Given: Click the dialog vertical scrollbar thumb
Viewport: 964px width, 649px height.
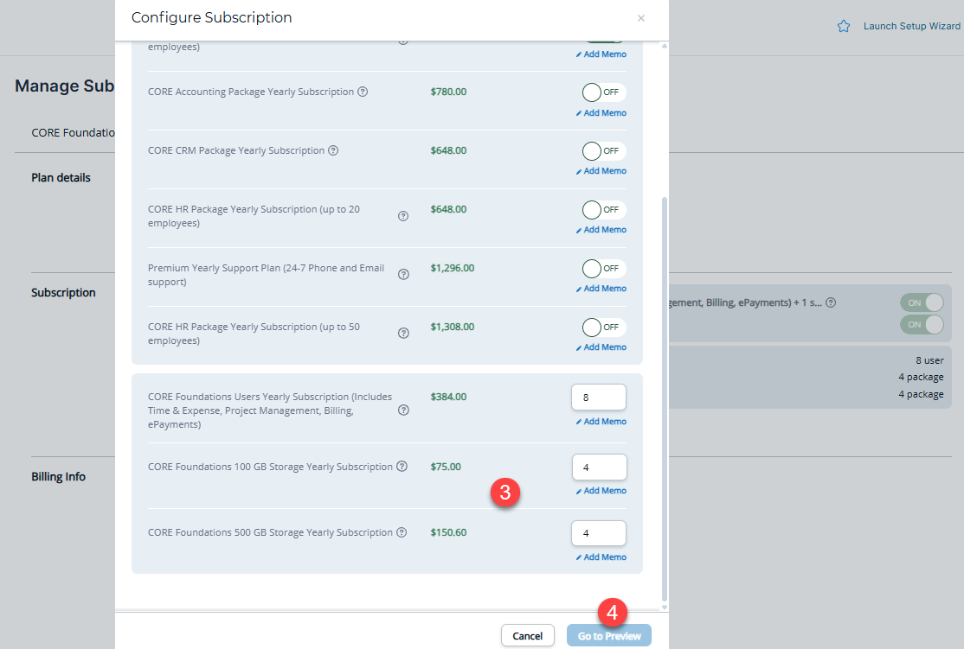Looking at the screenshot, I should [664, 399].
